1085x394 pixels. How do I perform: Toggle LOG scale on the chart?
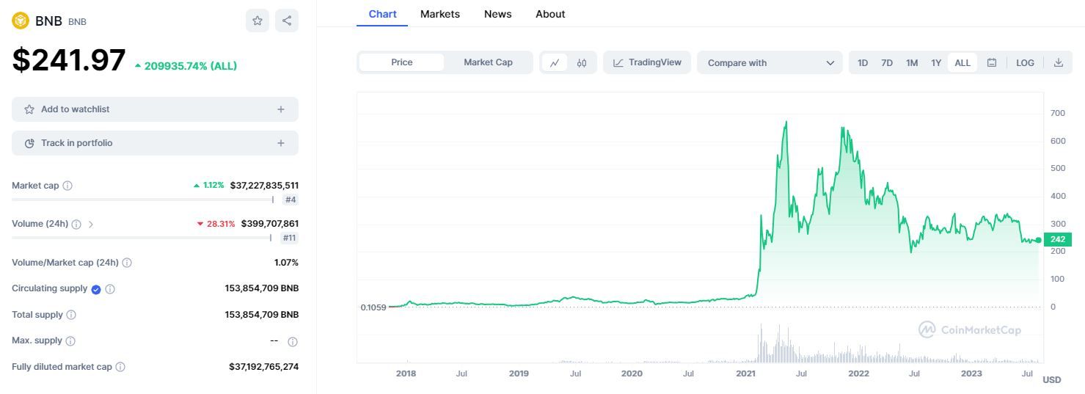point(1025,63)
